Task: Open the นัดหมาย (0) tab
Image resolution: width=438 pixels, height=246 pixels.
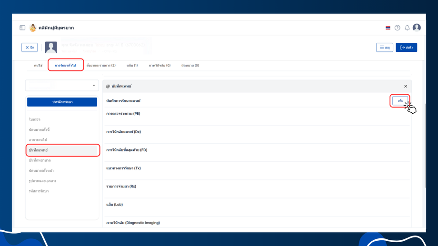Action: coord(190,65)
